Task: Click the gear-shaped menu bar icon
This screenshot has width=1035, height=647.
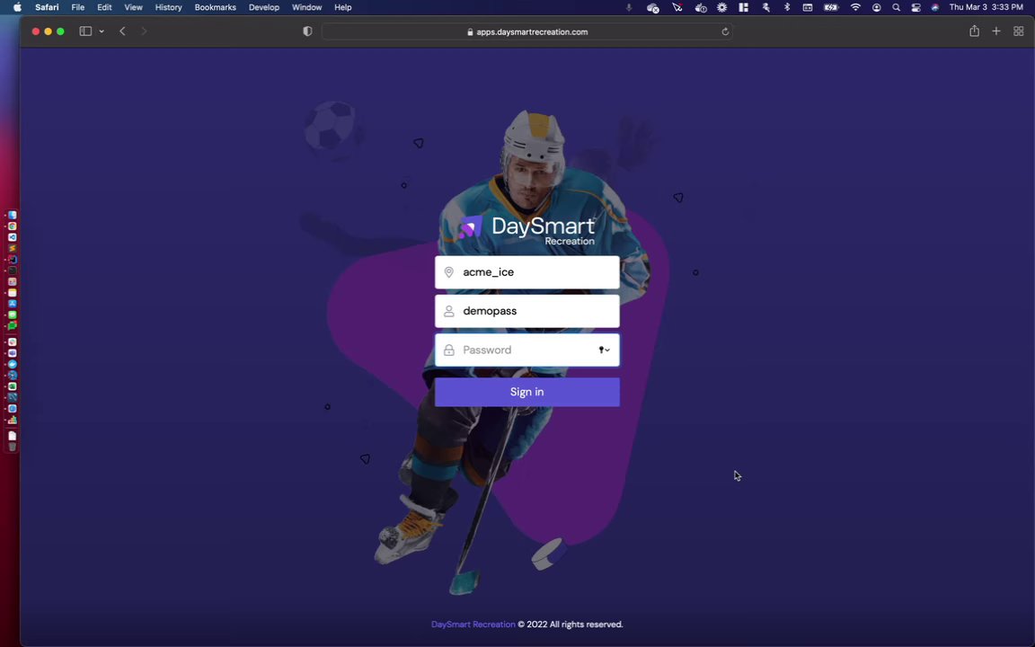Action: tap(722, 7)
